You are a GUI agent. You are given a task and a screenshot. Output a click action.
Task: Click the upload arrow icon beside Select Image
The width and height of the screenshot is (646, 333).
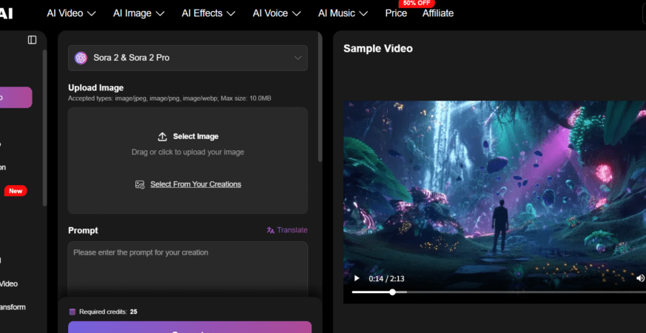click(163, 136)
